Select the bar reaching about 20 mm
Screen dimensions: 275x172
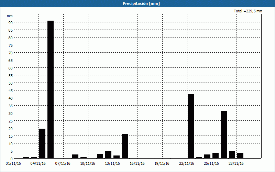coord(42,143)
